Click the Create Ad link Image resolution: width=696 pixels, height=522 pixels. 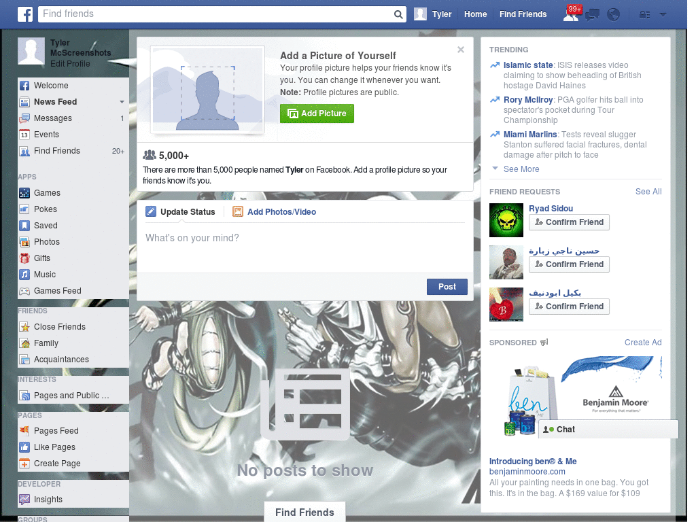click(x=643, y=343)
